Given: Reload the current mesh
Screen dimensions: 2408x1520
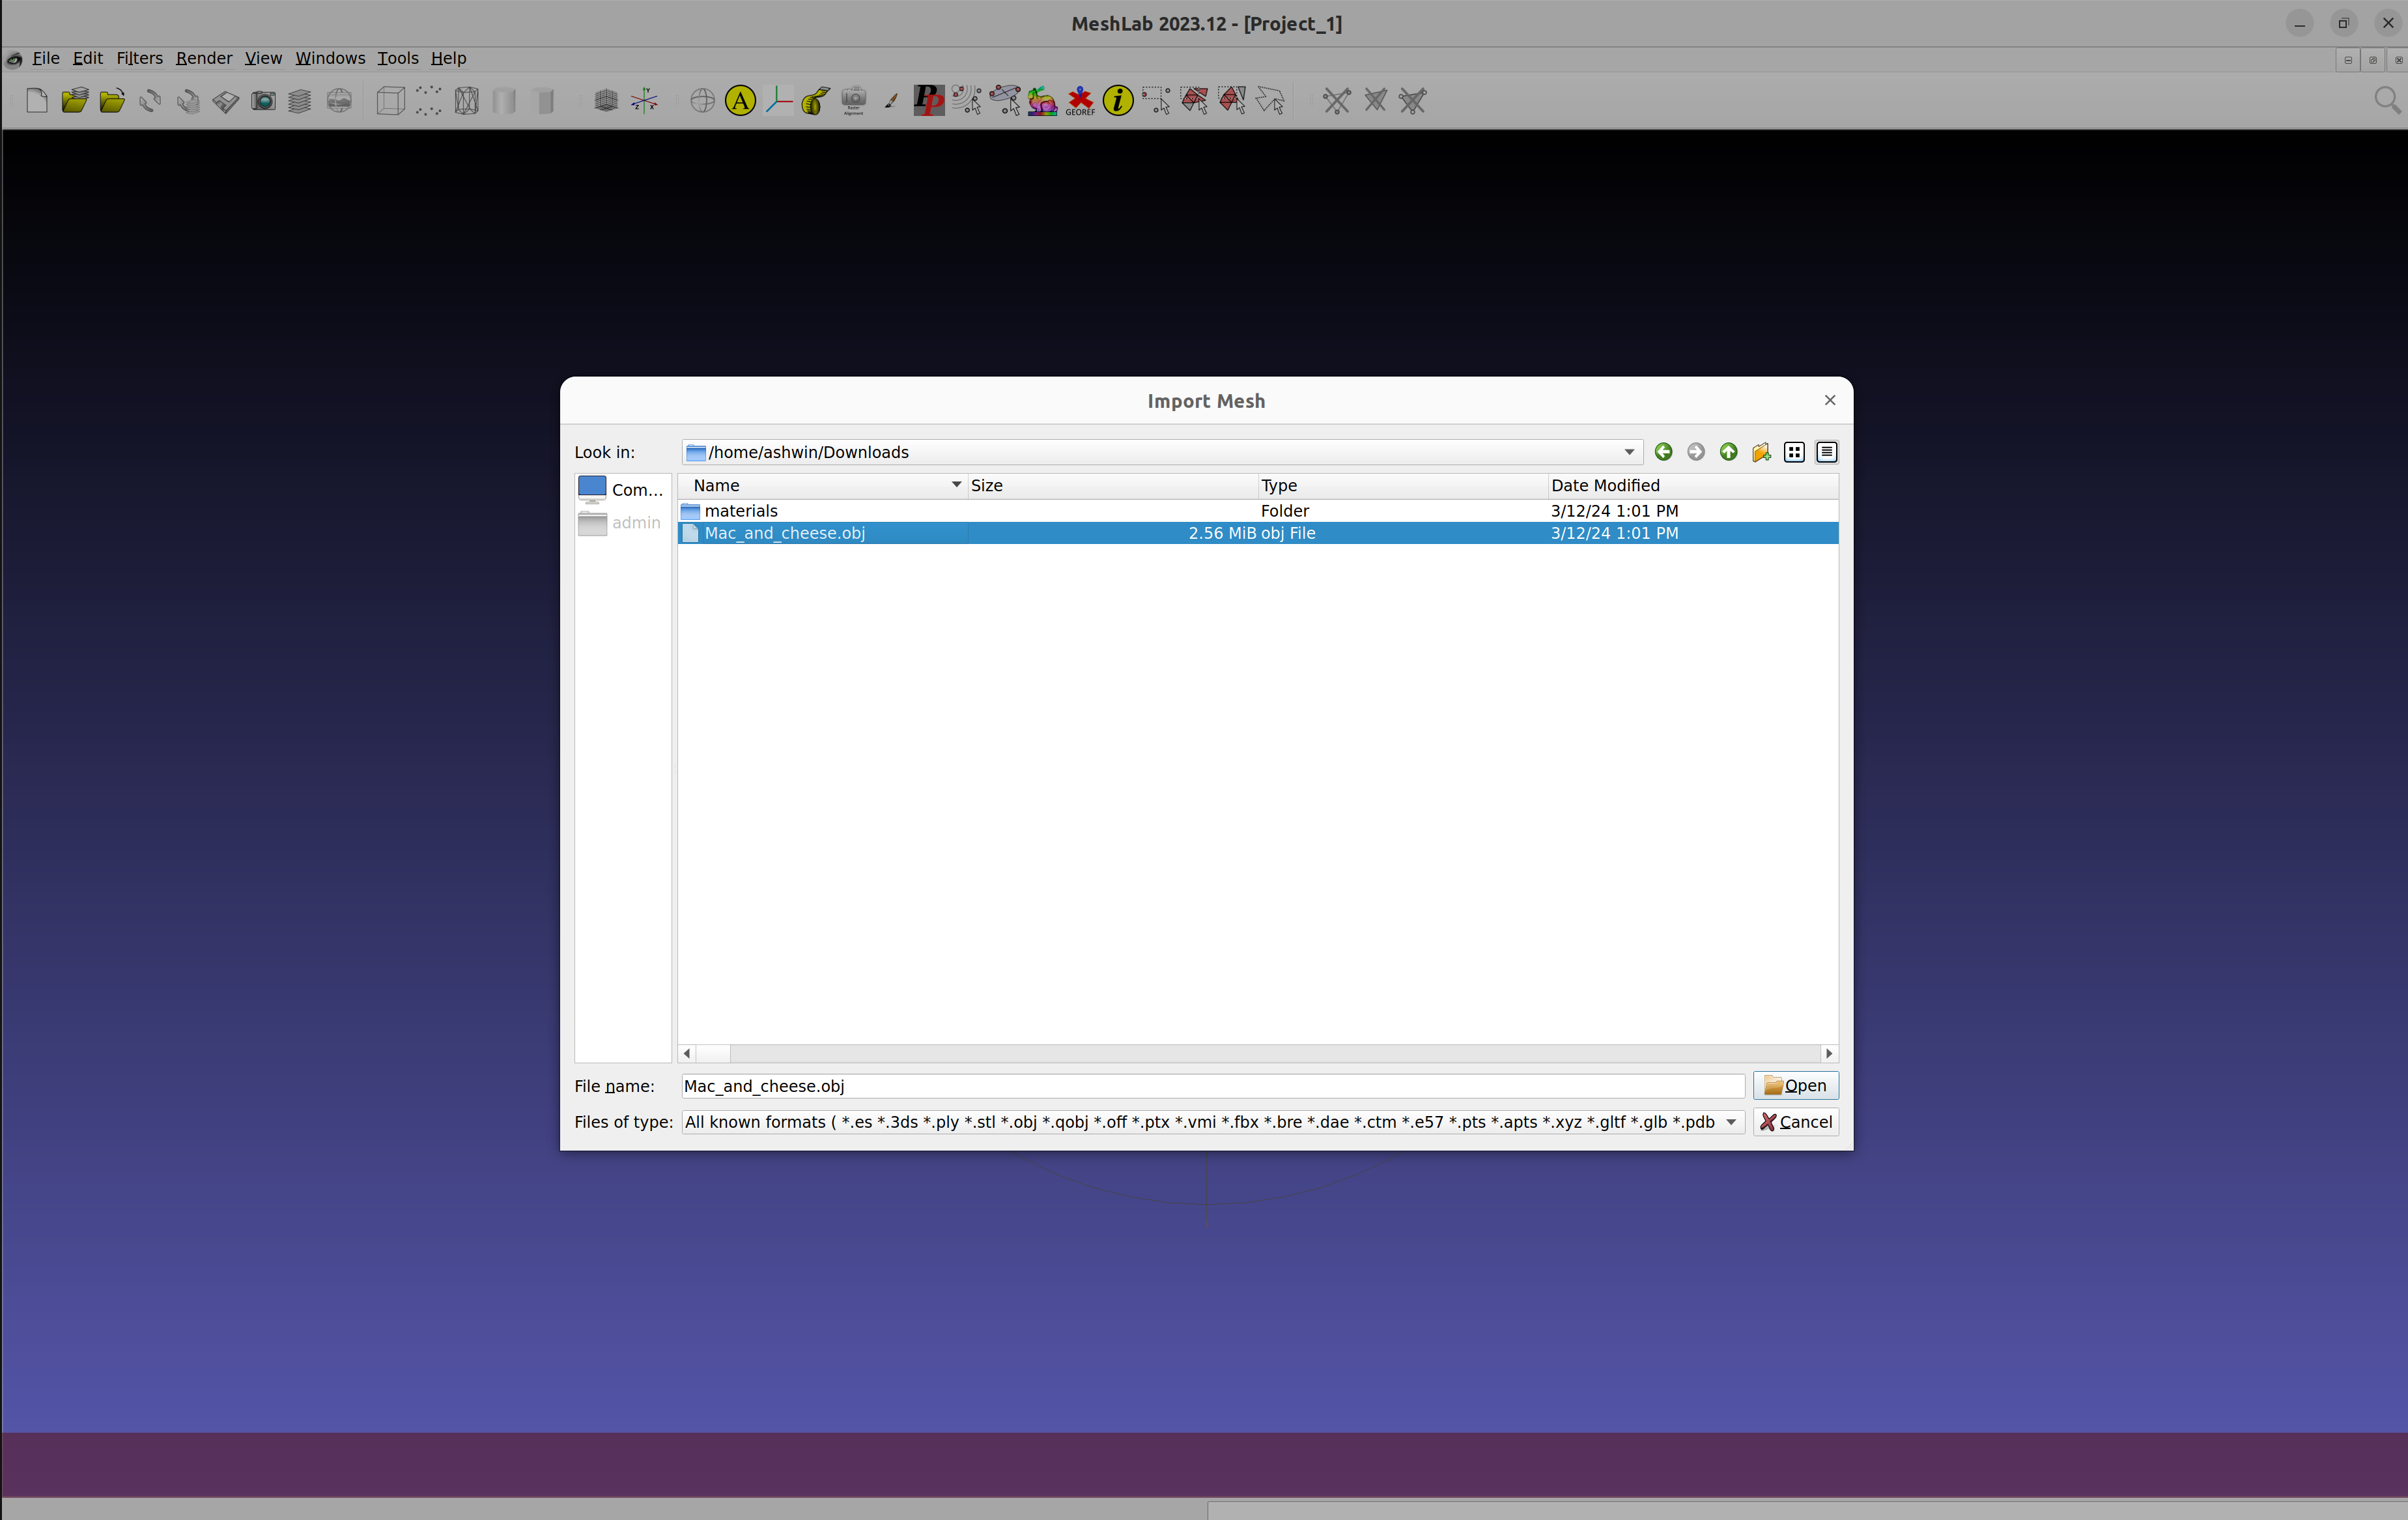Looking at the screenshot, I should coord(149,100).
